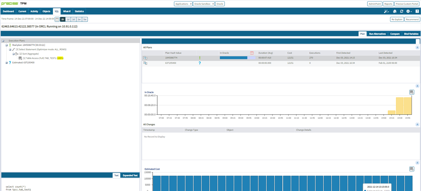Open the Statistics tab
This screenshot has width=421, height=191.
click(79, 11)
